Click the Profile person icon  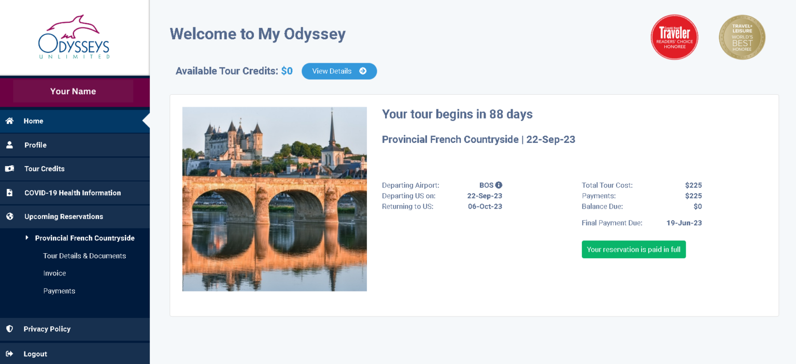9,145
